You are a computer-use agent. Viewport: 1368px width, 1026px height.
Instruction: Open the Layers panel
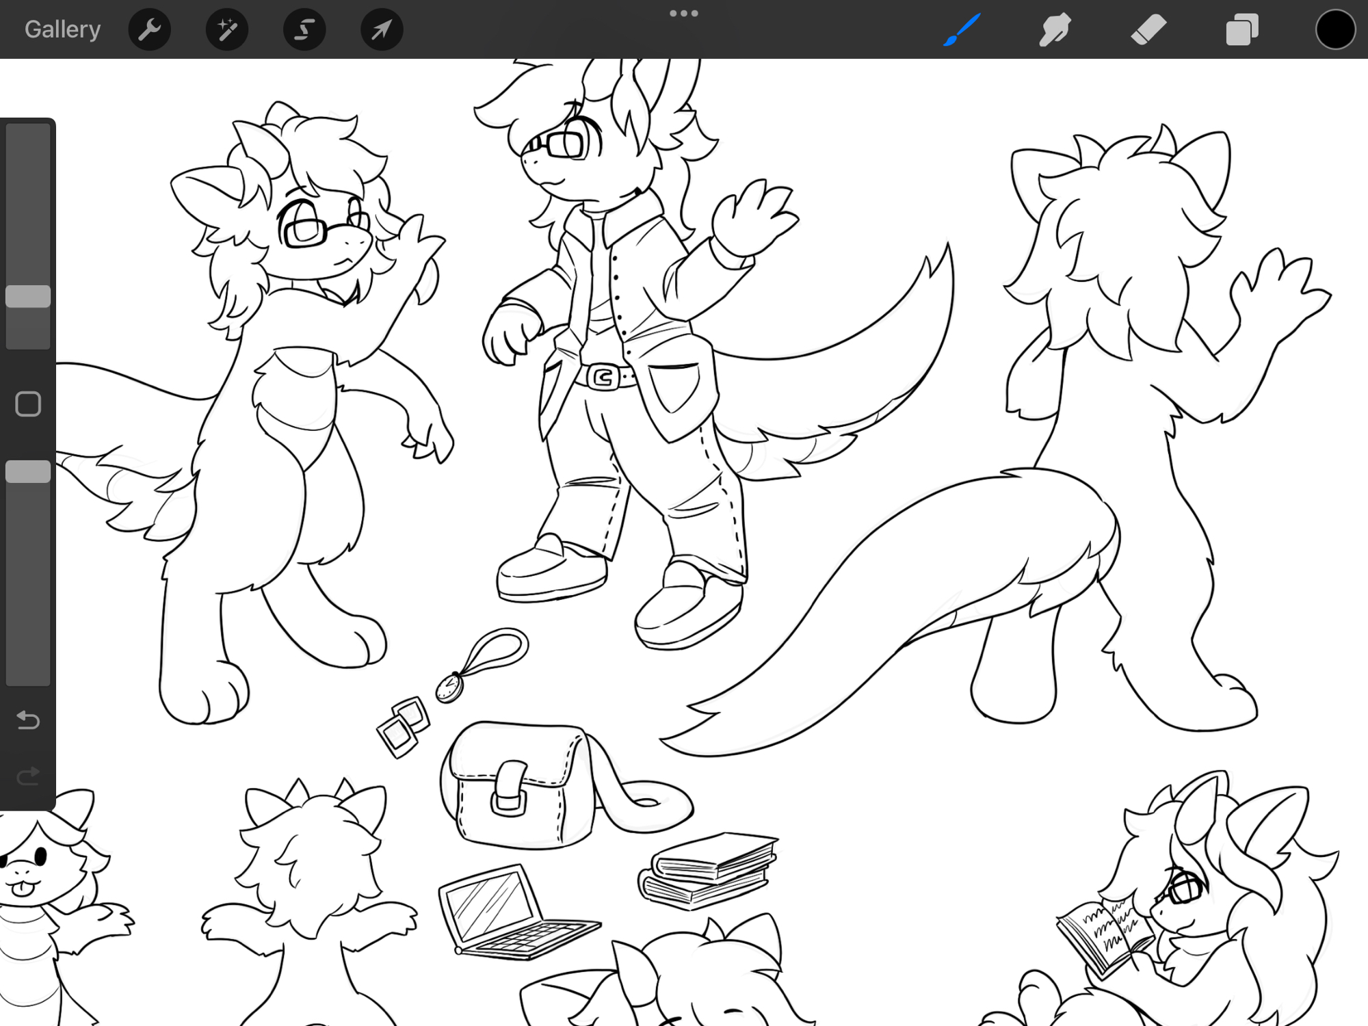point(1241,29)
